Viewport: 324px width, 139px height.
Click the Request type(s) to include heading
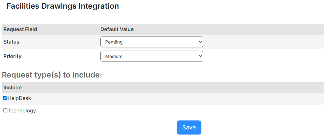pos(52,75)
